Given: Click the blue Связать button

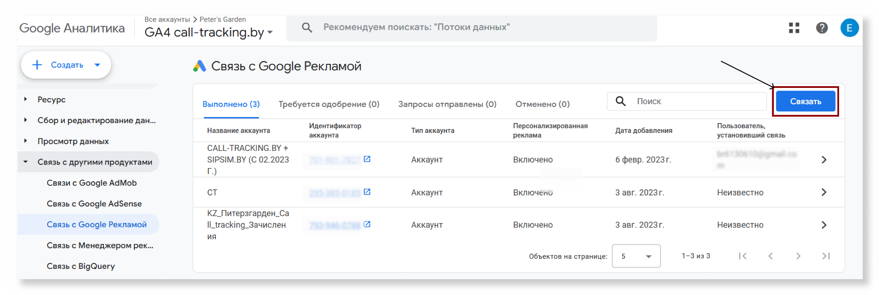Looking at the screenshot, I should coord(806,102).
